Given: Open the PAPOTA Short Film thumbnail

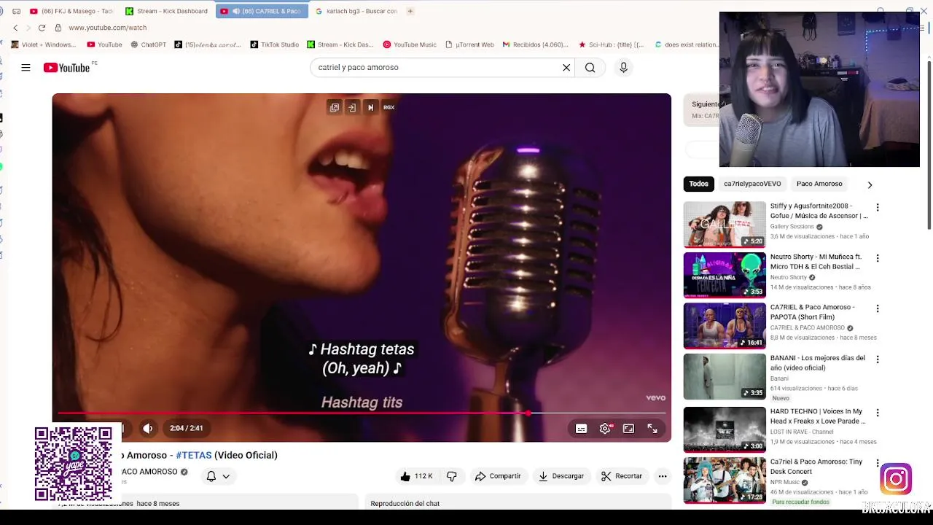Looking at the screenshot, I should click(x=725, y=326).
